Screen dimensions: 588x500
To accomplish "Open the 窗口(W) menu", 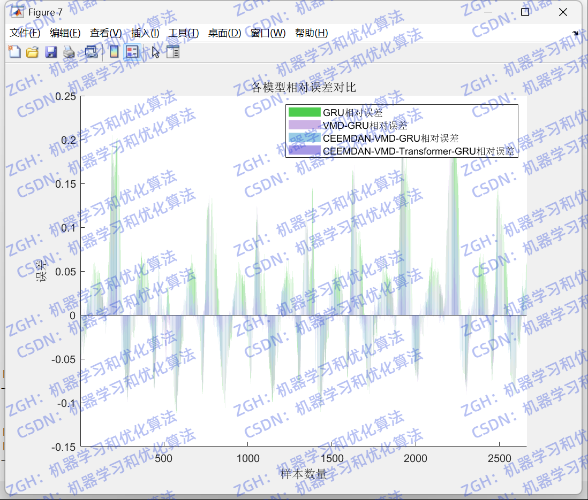I will pos(268,33).
